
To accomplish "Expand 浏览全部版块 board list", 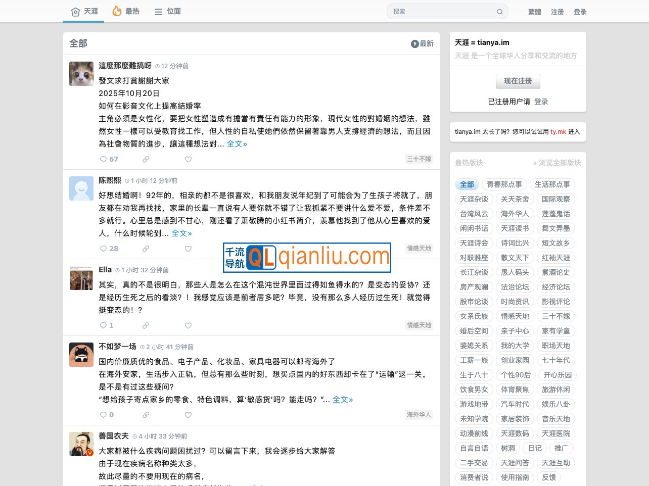I will point(557,163).
